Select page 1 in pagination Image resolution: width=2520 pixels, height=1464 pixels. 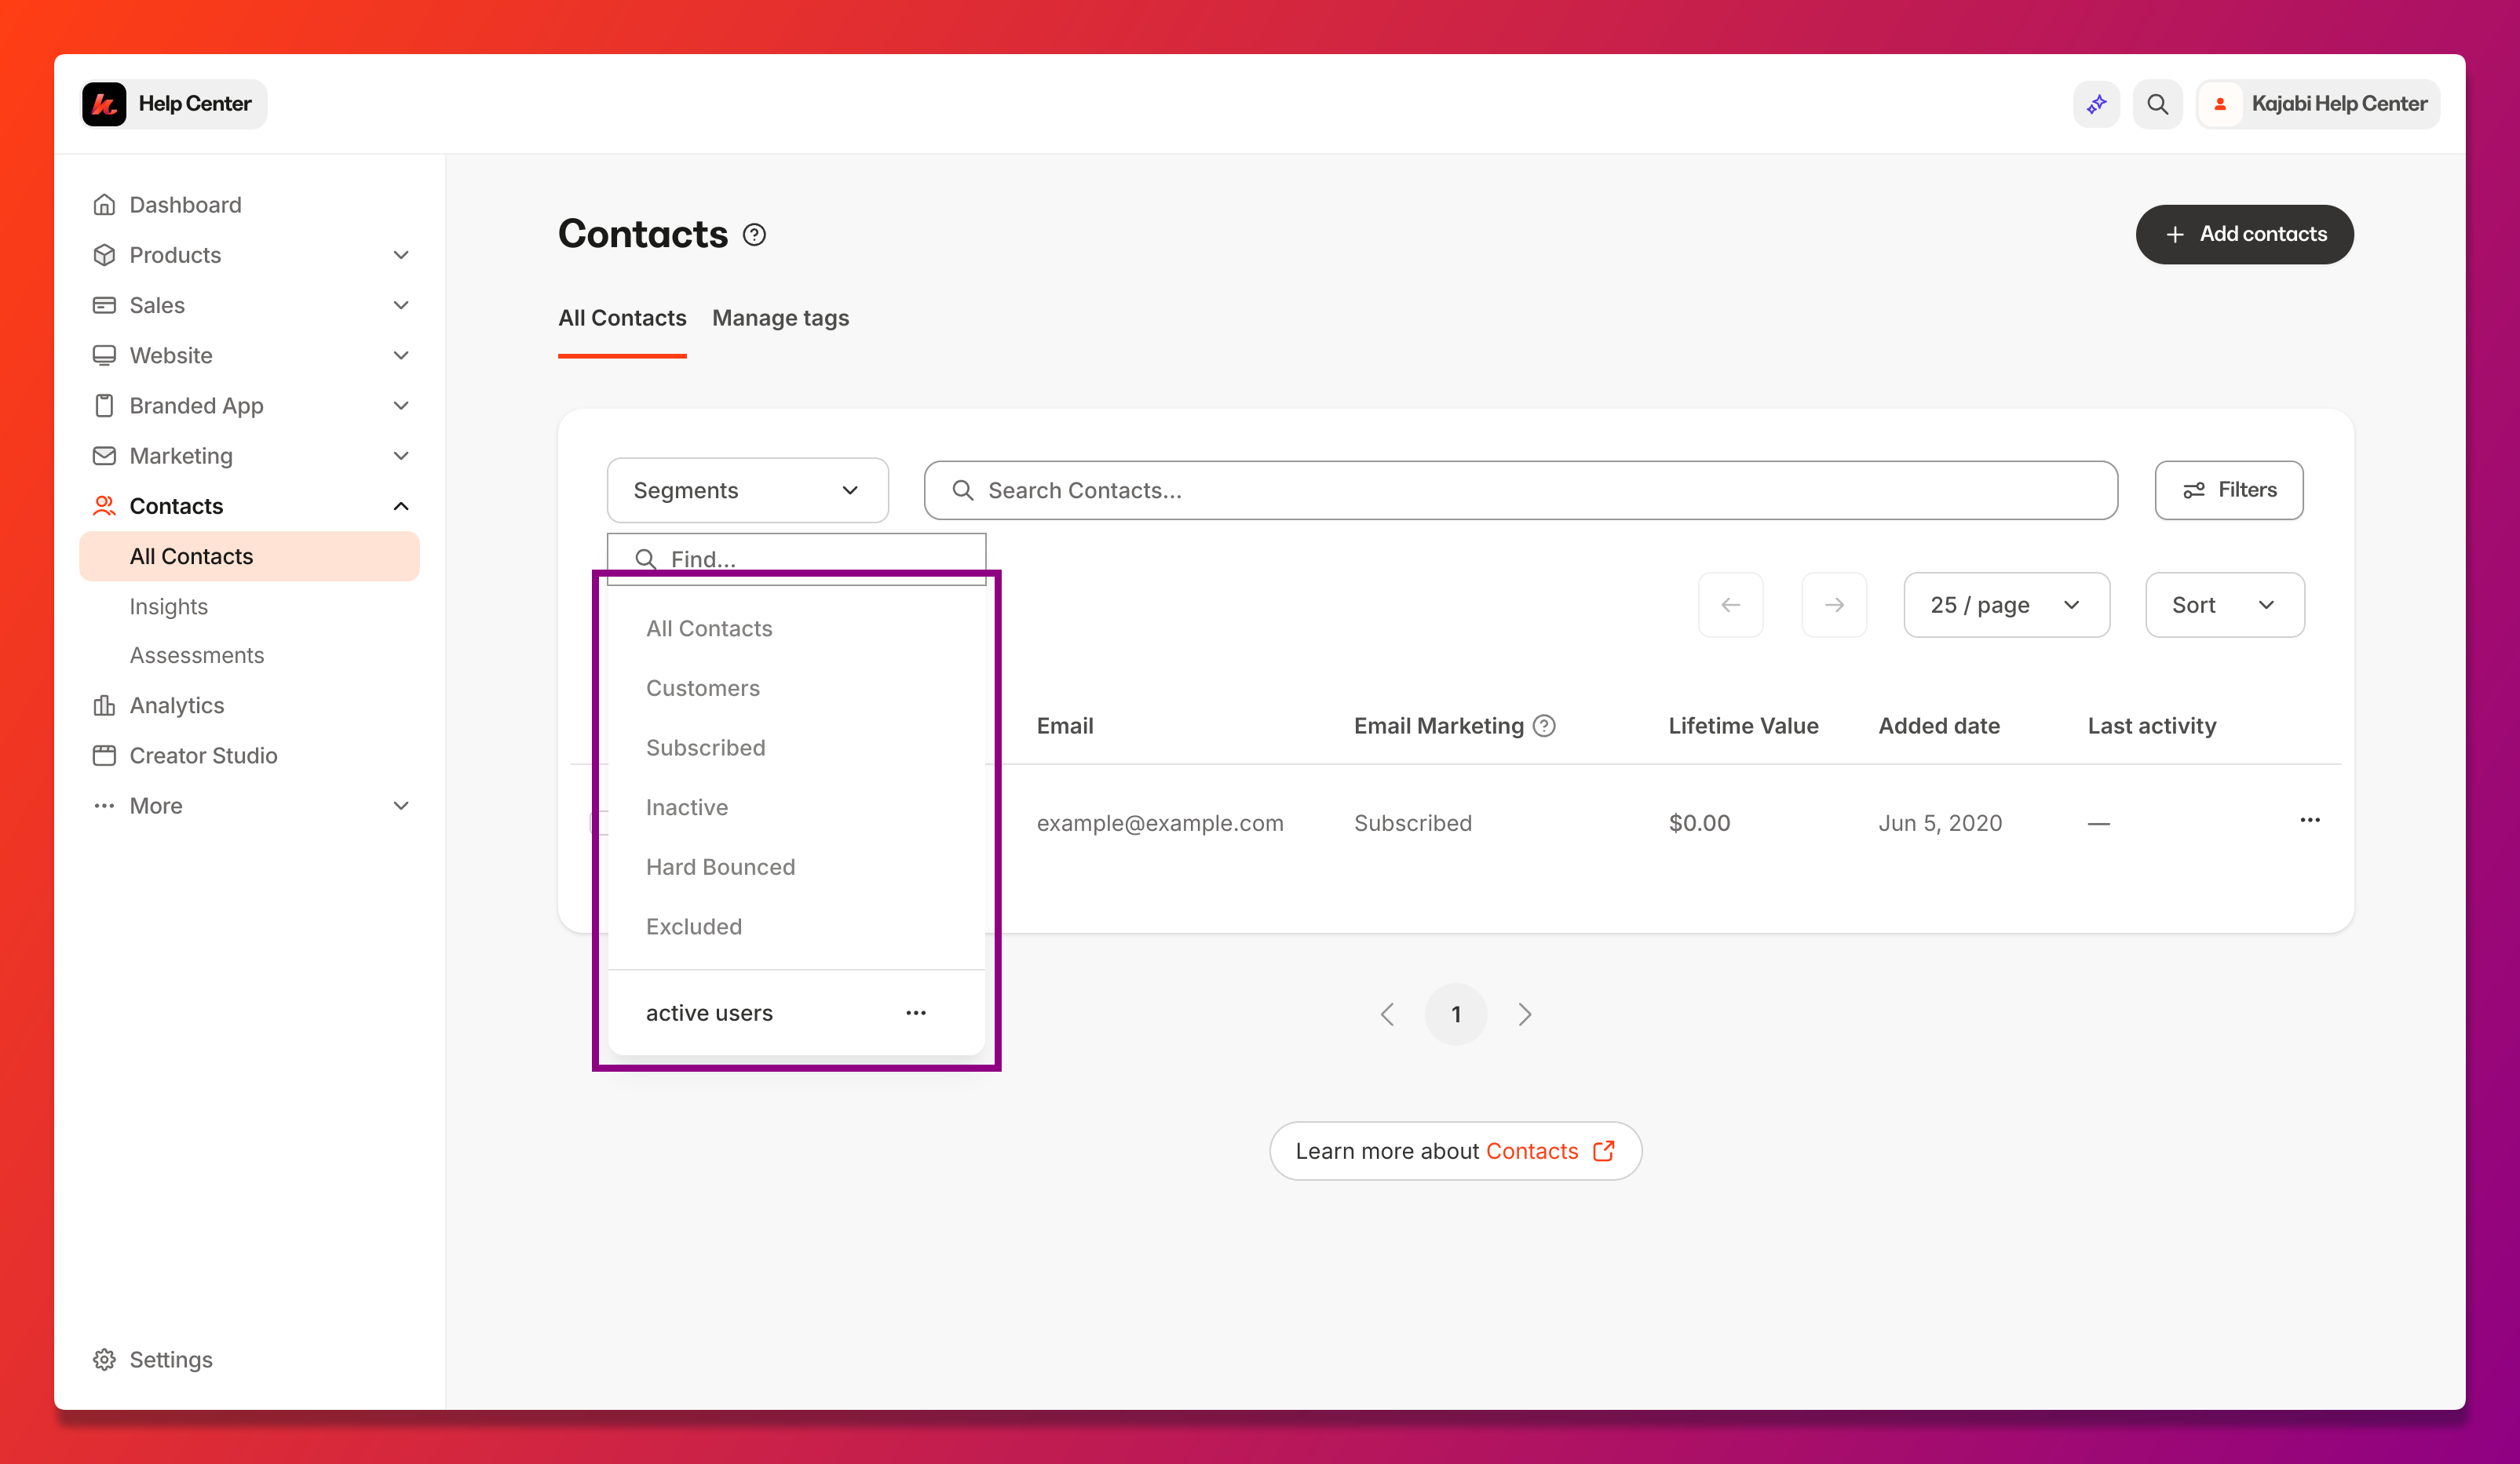point(1456,1014)
